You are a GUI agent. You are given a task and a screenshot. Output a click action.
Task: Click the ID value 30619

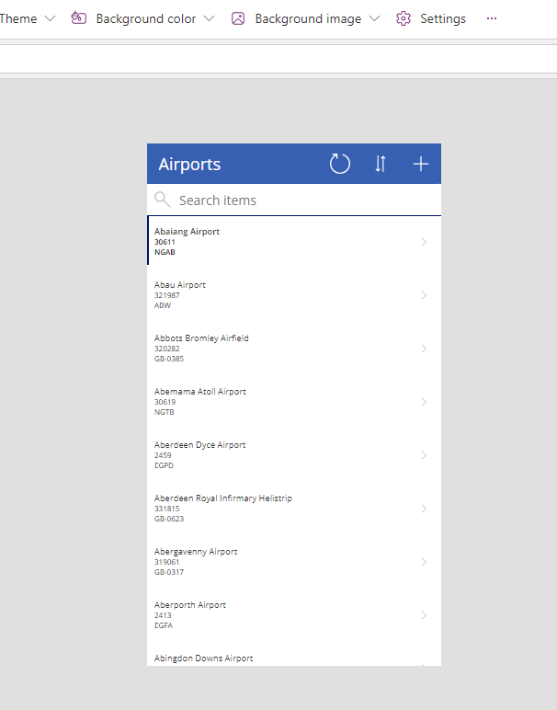point(165,402)
